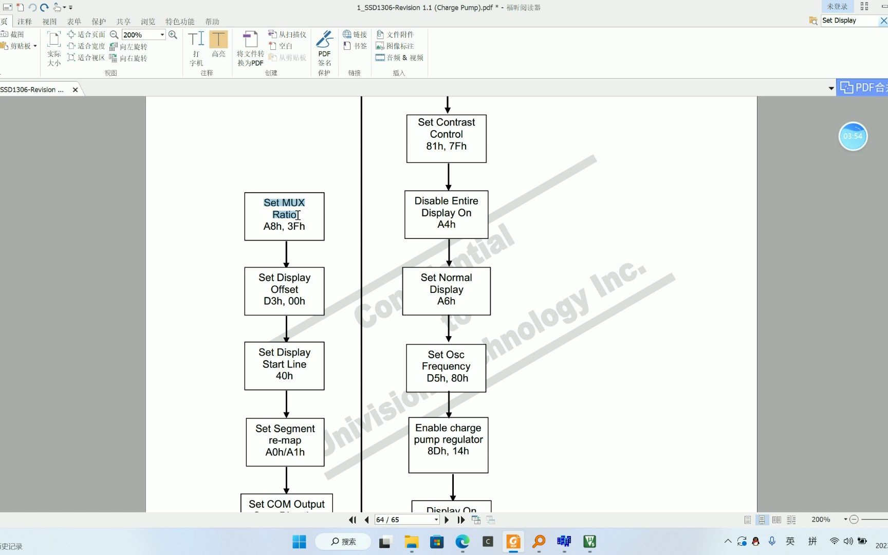Open the 帮助 ribbon tab
This screenshot has height=555, width=888.
212,22
